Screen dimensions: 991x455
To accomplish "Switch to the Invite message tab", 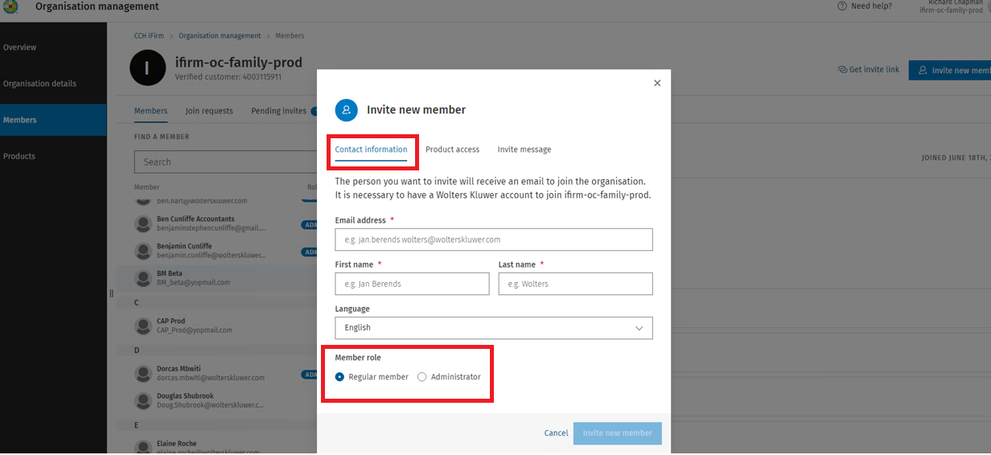I will [524, 150].
